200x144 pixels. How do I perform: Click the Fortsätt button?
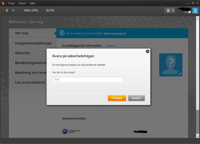pos(117,98)
